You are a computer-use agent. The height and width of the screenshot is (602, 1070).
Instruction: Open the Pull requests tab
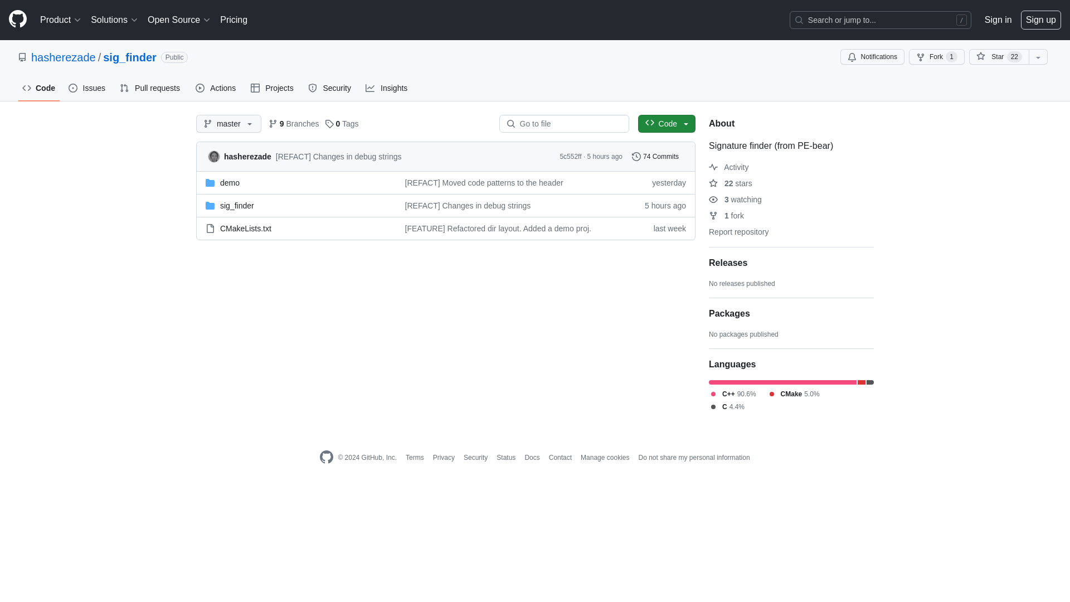point(150,88)
